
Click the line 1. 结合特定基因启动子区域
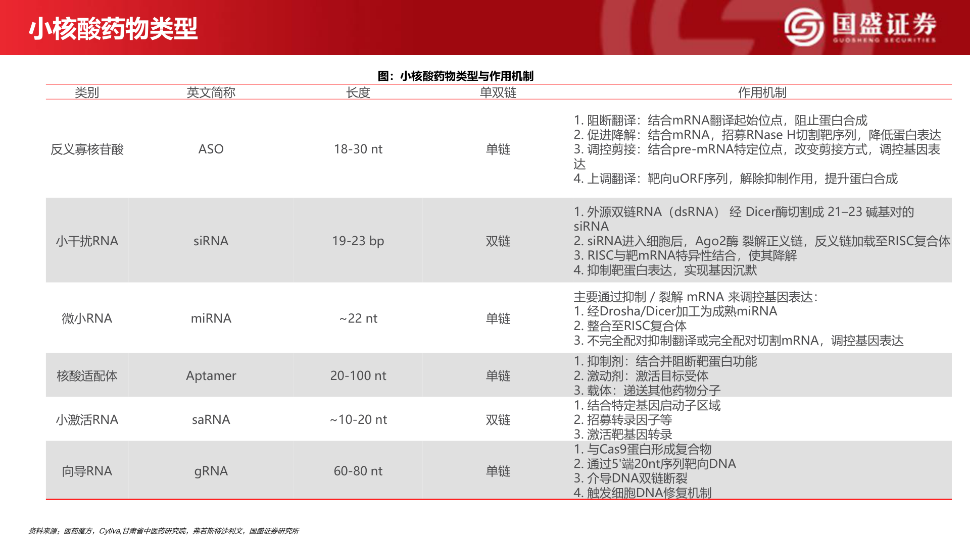[x=647, y=405]
